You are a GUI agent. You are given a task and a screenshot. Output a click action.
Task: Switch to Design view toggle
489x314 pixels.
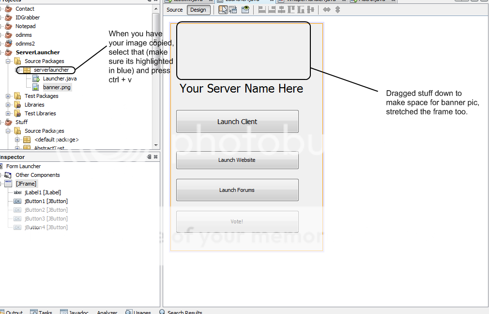(x=198, y=10)
